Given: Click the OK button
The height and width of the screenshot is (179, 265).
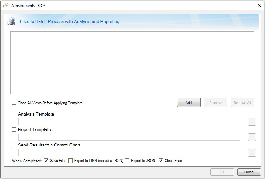Looking at the screenshot, I should pyautogui.click(x=222, y=172).
